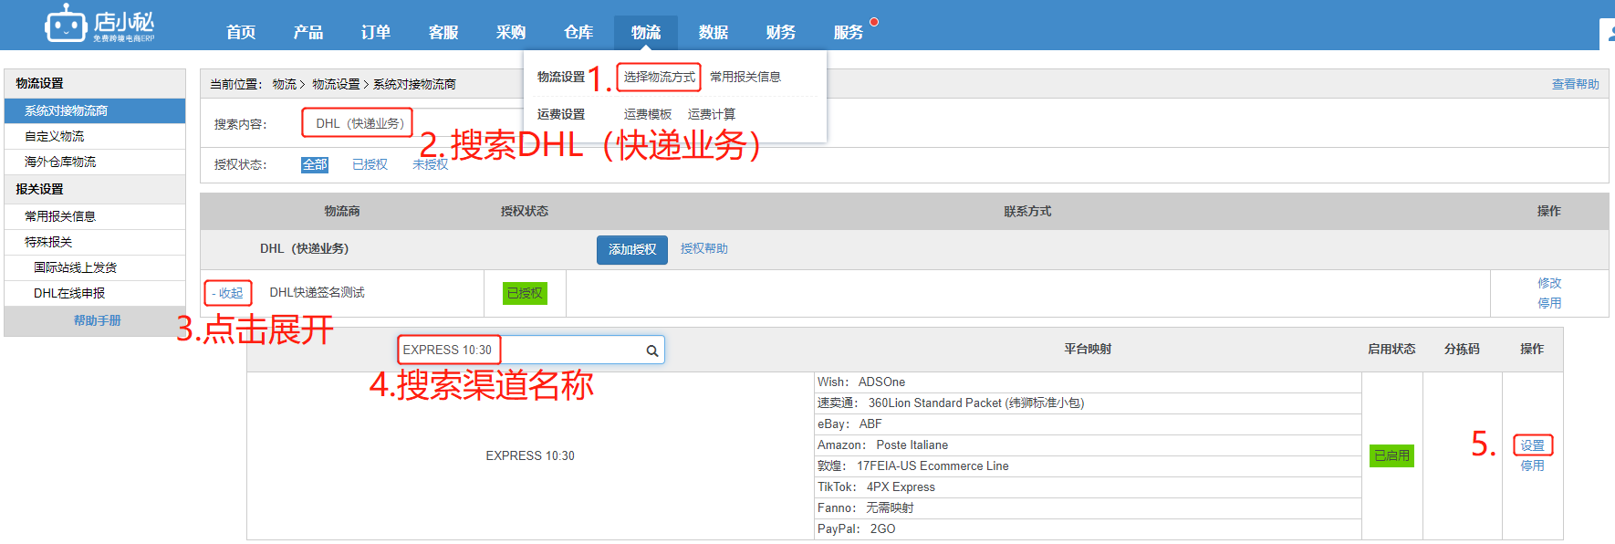Image resolution: width=1615 pixels, height=544 pixels.
Task: Click the Wish: ADSOne mapping row
Action: [1088, 382]
